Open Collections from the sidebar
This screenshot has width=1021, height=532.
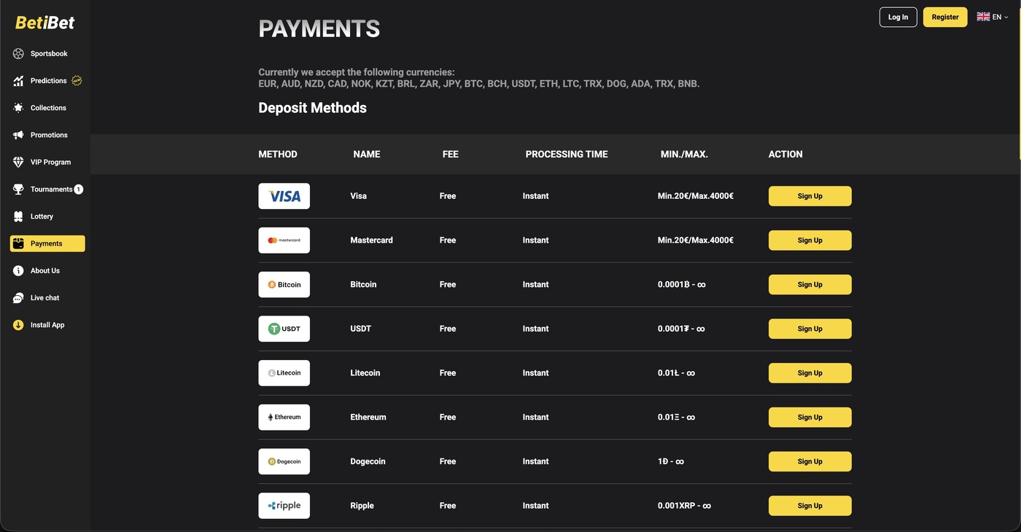pos(47,108)
